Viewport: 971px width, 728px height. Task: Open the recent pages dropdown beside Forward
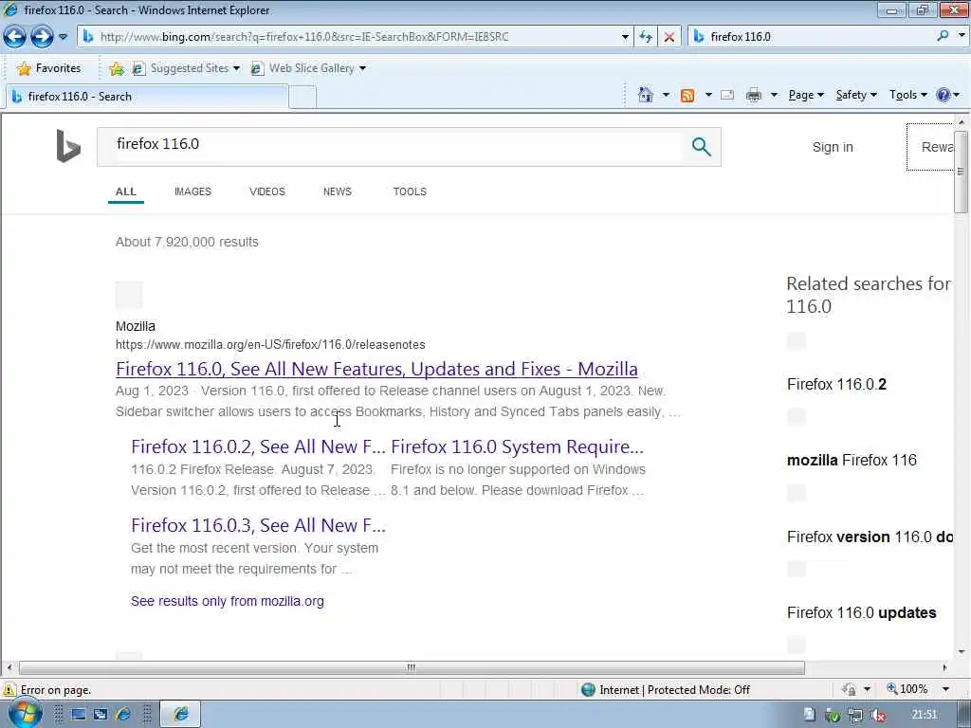click(64, 37)
